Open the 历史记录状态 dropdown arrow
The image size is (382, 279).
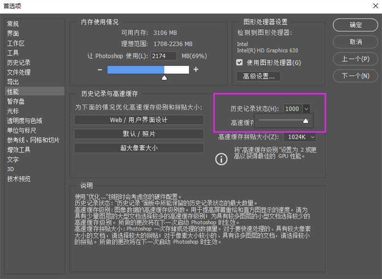click(x=306, y=109)
